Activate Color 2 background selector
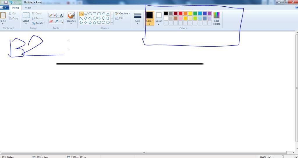 (159, 18)
